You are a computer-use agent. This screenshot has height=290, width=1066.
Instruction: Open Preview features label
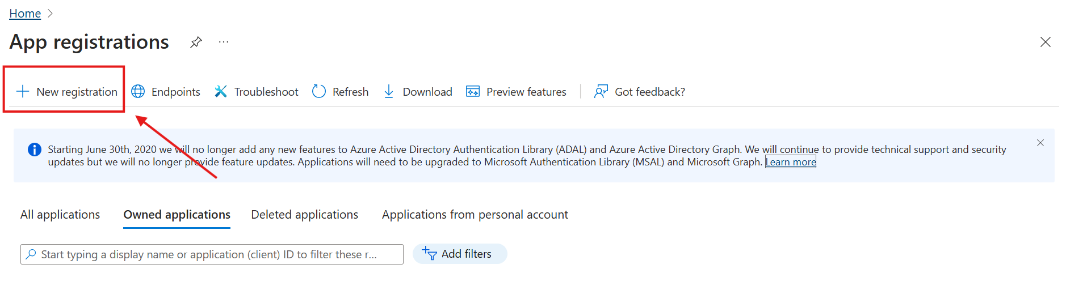526,92
